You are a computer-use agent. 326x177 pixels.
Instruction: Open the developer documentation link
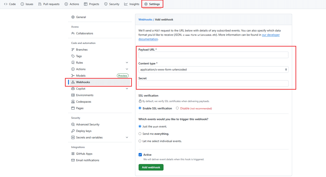click(271, 35)
